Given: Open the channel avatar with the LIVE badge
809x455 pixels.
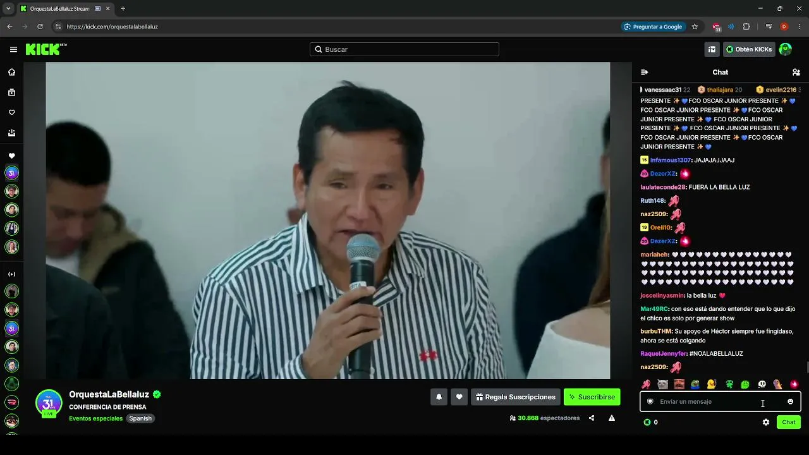Looking at the screenshot, I should tap(49, 403).
